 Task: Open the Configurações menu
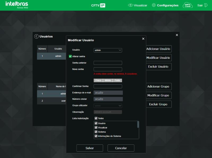click(168, 5)
